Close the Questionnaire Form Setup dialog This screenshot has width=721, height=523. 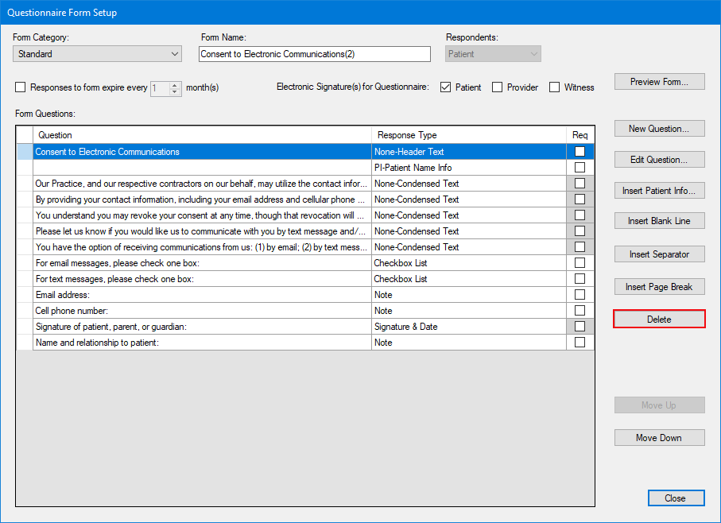pos(675,498)
